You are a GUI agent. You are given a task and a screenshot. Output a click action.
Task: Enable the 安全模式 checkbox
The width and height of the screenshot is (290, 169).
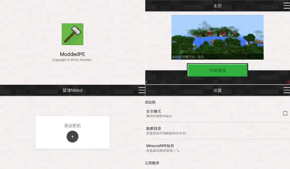(285, 113)
